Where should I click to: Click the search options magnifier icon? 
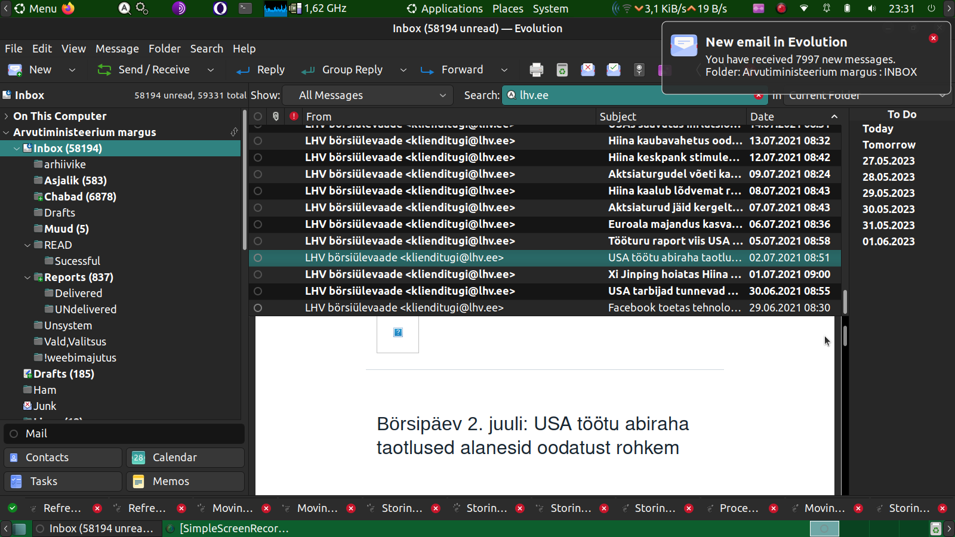point(512,95)
